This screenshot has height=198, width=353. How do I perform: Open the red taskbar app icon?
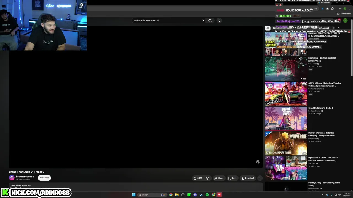(x=219, y=195)
